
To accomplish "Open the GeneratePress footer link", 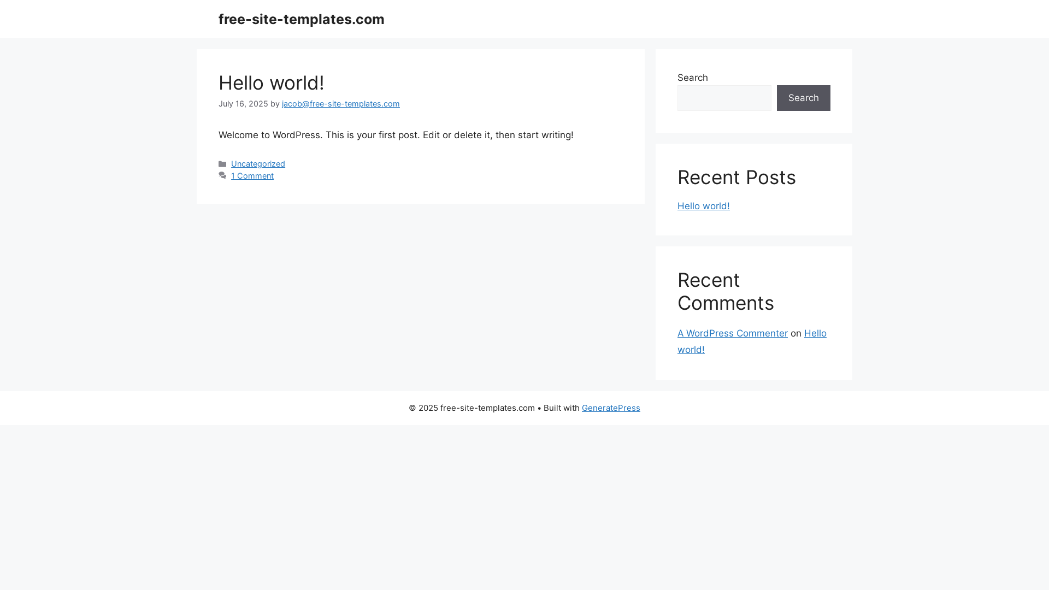I will (x=611, y=408).
